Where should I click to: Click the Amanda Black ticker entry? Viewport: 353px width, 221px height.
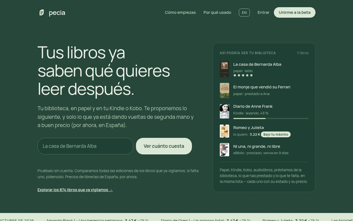pyautogui.click(x=97, y=220)
